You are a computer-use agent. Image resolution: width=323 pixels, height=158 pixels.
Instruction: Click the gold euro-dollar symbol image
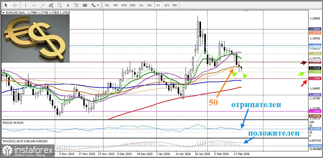coord(36,39)
